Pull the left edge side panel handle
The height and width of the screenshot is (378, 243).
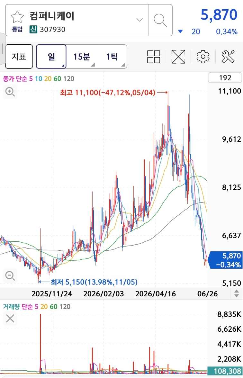(x=3, y=48)
